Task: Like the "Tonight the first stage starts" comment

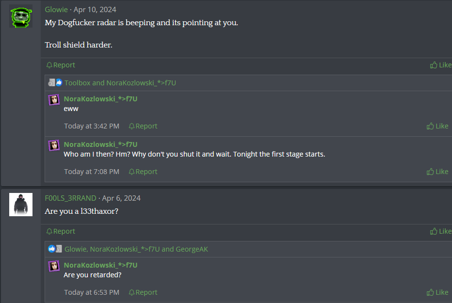Action: (437, 172)
